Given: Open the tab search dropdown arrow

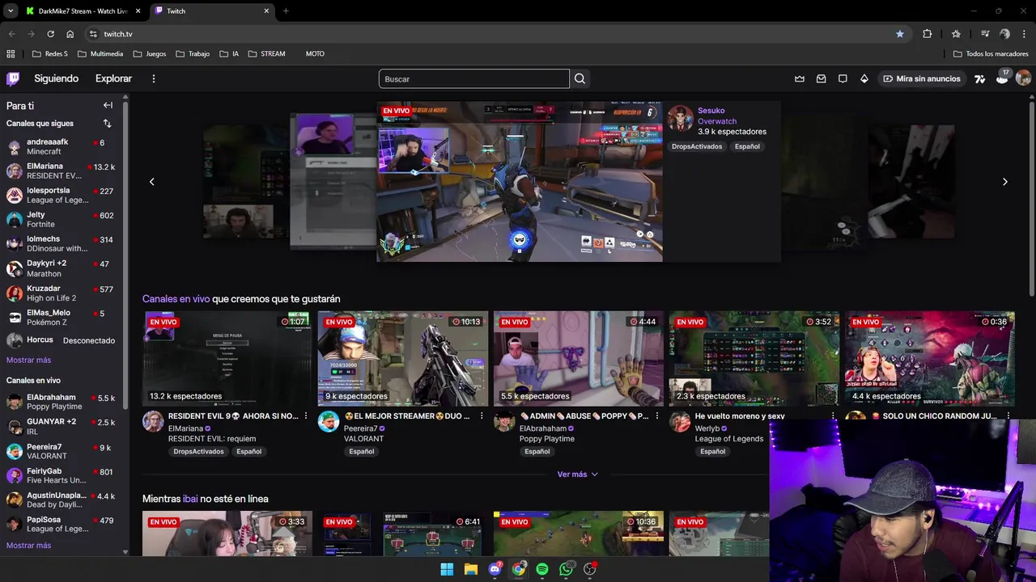Looking at the screenshot, I should point(11,11).
